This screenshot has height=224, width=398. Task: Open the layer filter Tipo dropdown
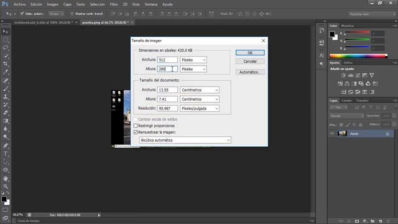pos(338,108)
